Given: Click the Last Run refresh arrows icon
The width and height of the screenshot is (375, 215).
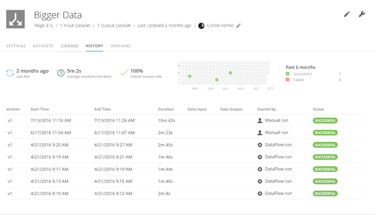Looking at the screenshot, I should [x=10, y=73].
